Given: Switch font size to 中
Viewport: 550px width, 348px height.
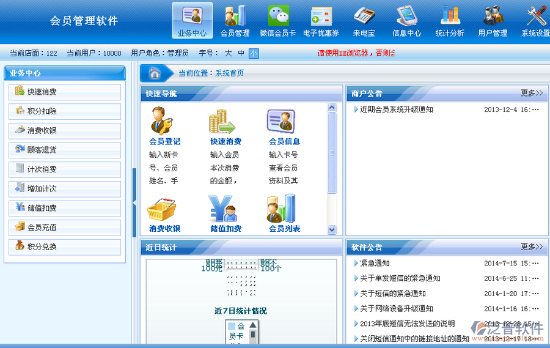Looking at the screenshot, I should point(241,53).
